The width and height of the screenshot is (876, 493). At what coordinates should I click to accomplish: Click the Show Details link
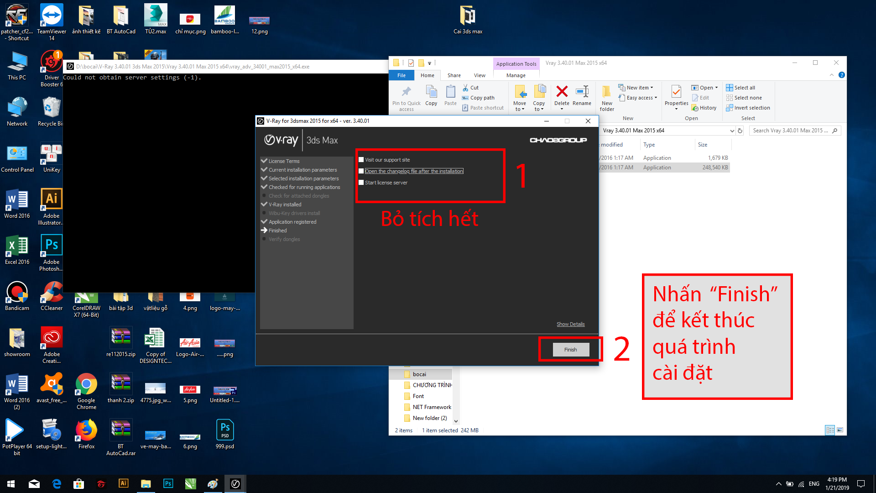570,324
